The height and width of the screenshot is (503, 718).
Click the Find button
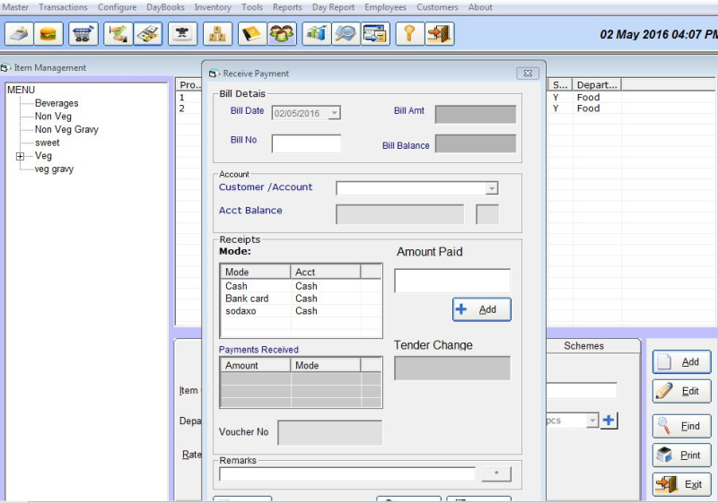coord(682,426)
